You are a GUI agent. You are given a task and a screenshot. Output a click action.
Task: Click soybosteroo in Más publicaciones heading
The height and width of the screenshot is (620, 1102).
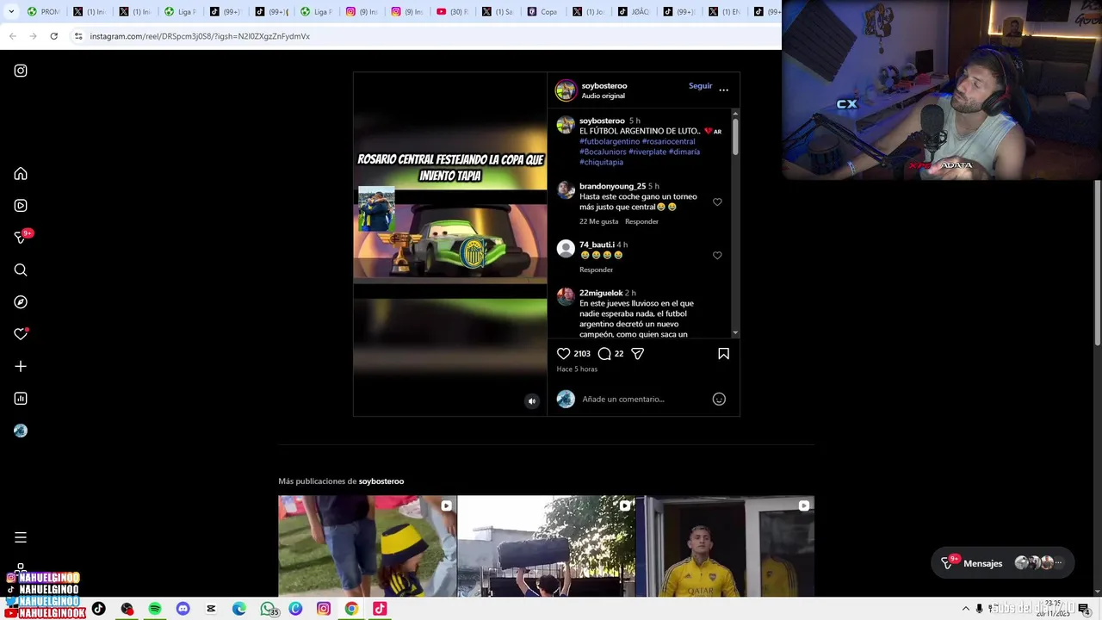pyautogui.click(x=381, y=481)
